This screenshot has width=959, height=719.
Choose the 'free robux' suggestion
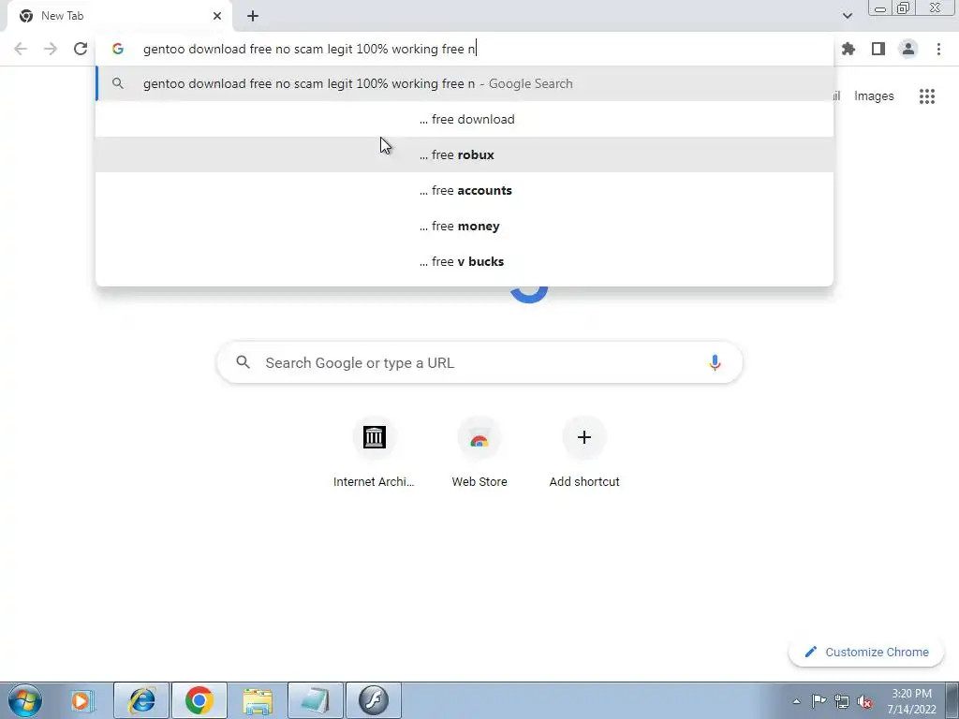pyautogui.click(x=465, y=154)
